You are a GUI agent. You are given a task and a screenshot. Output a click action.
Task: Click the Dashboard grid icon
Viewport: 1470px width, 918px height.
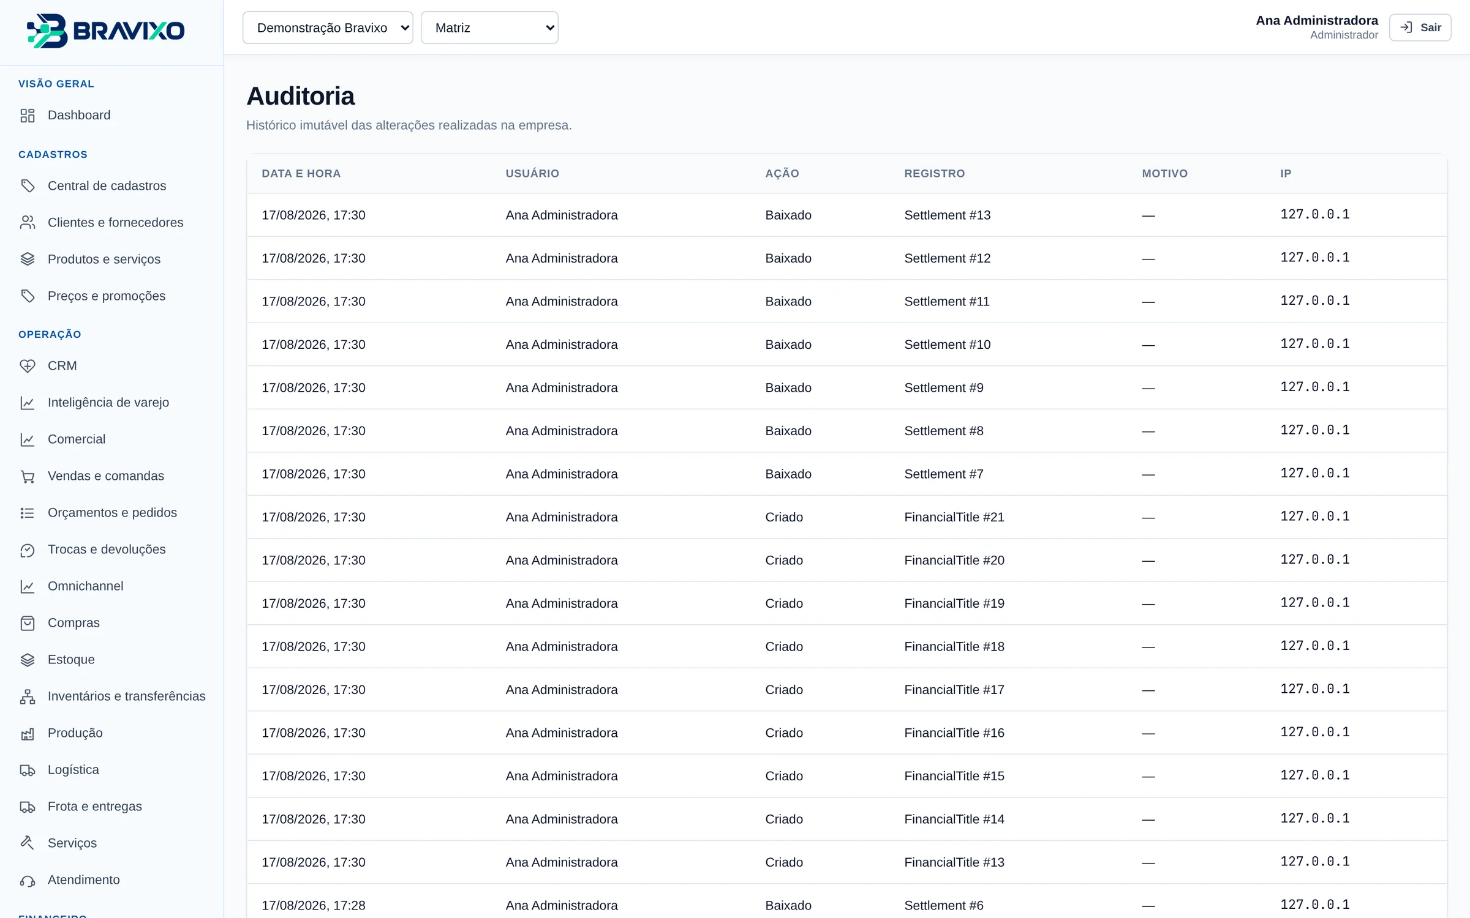click(x=28, y=116)
